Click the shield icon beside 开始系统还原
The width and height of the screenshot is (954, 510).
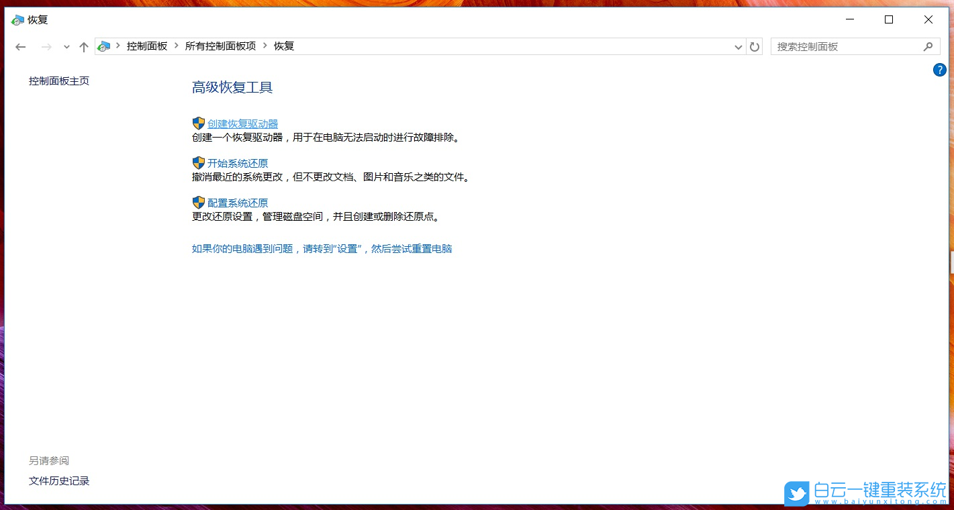coord(198,162)
